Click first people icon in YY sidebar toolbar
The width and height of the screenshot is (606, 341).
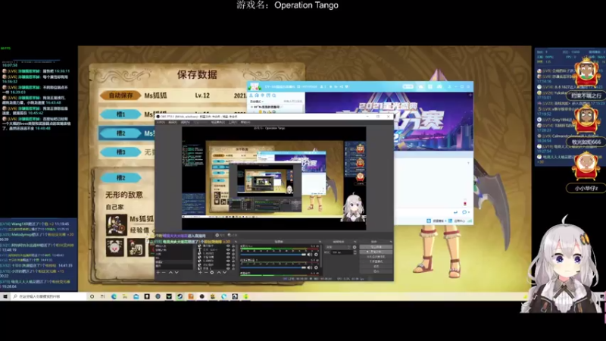coord(251,95)
